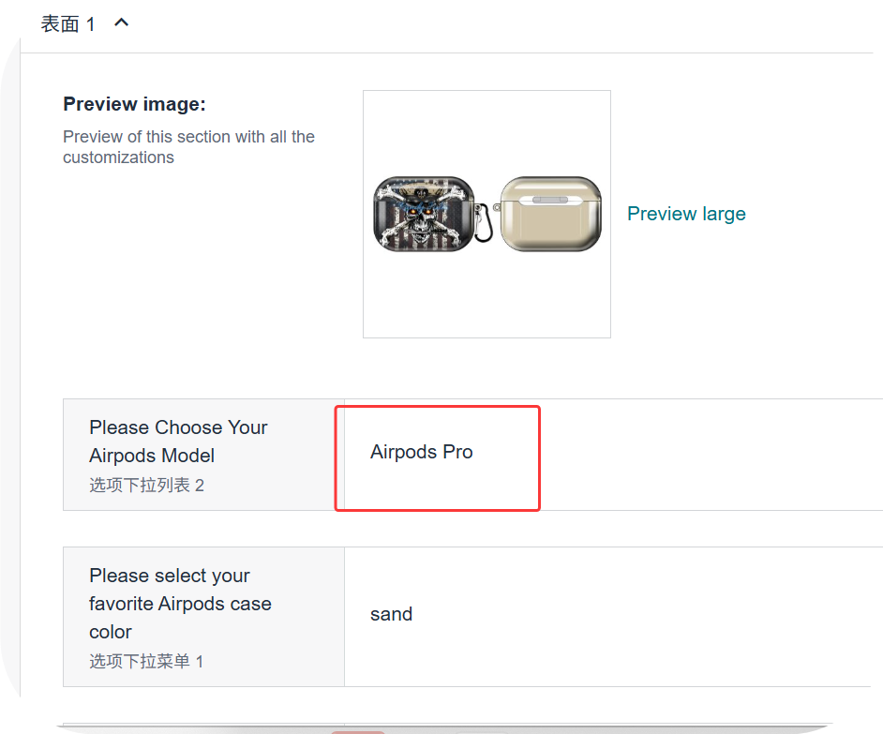Screen dimensions: 883x734
Task: Open the Preview large link
Action: point(686,214)
